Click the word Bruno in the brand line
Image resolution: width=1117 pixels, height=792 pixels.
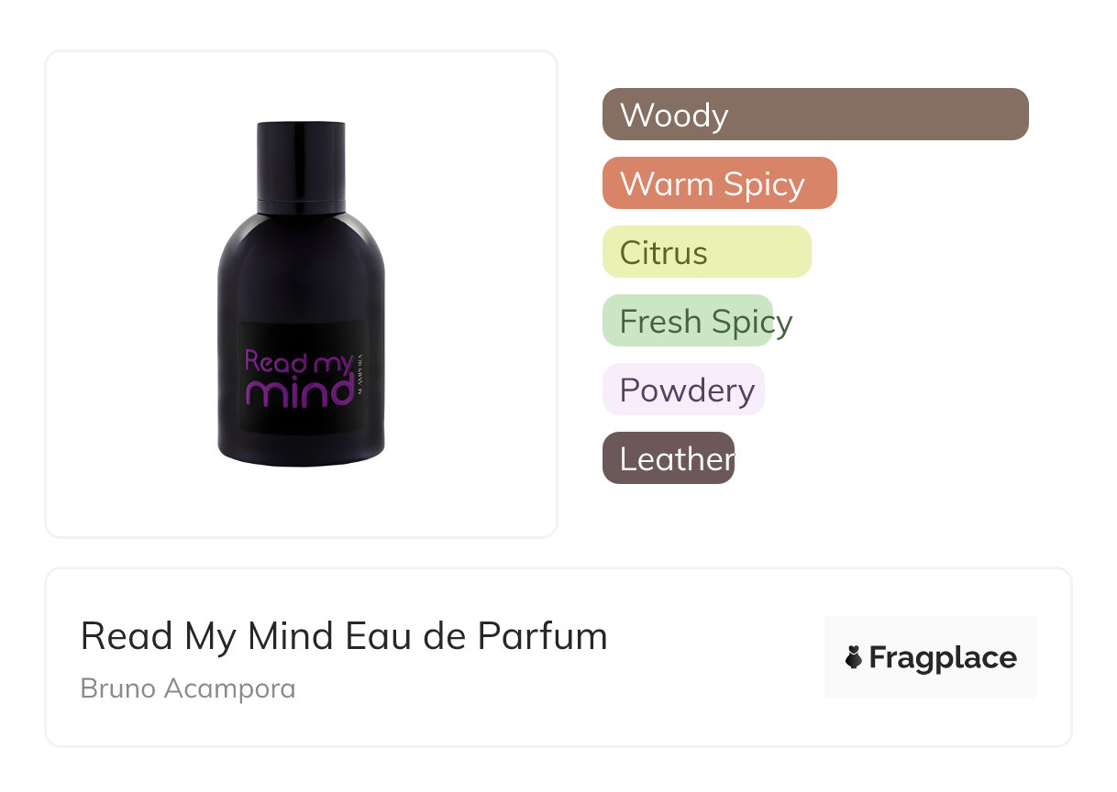[118, 688]
